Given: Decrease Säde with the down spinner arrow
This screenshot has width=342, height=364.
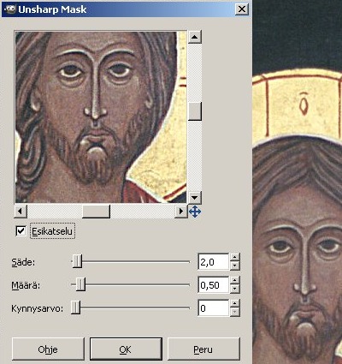Looking at the screenshot, I should pos(234,266).
